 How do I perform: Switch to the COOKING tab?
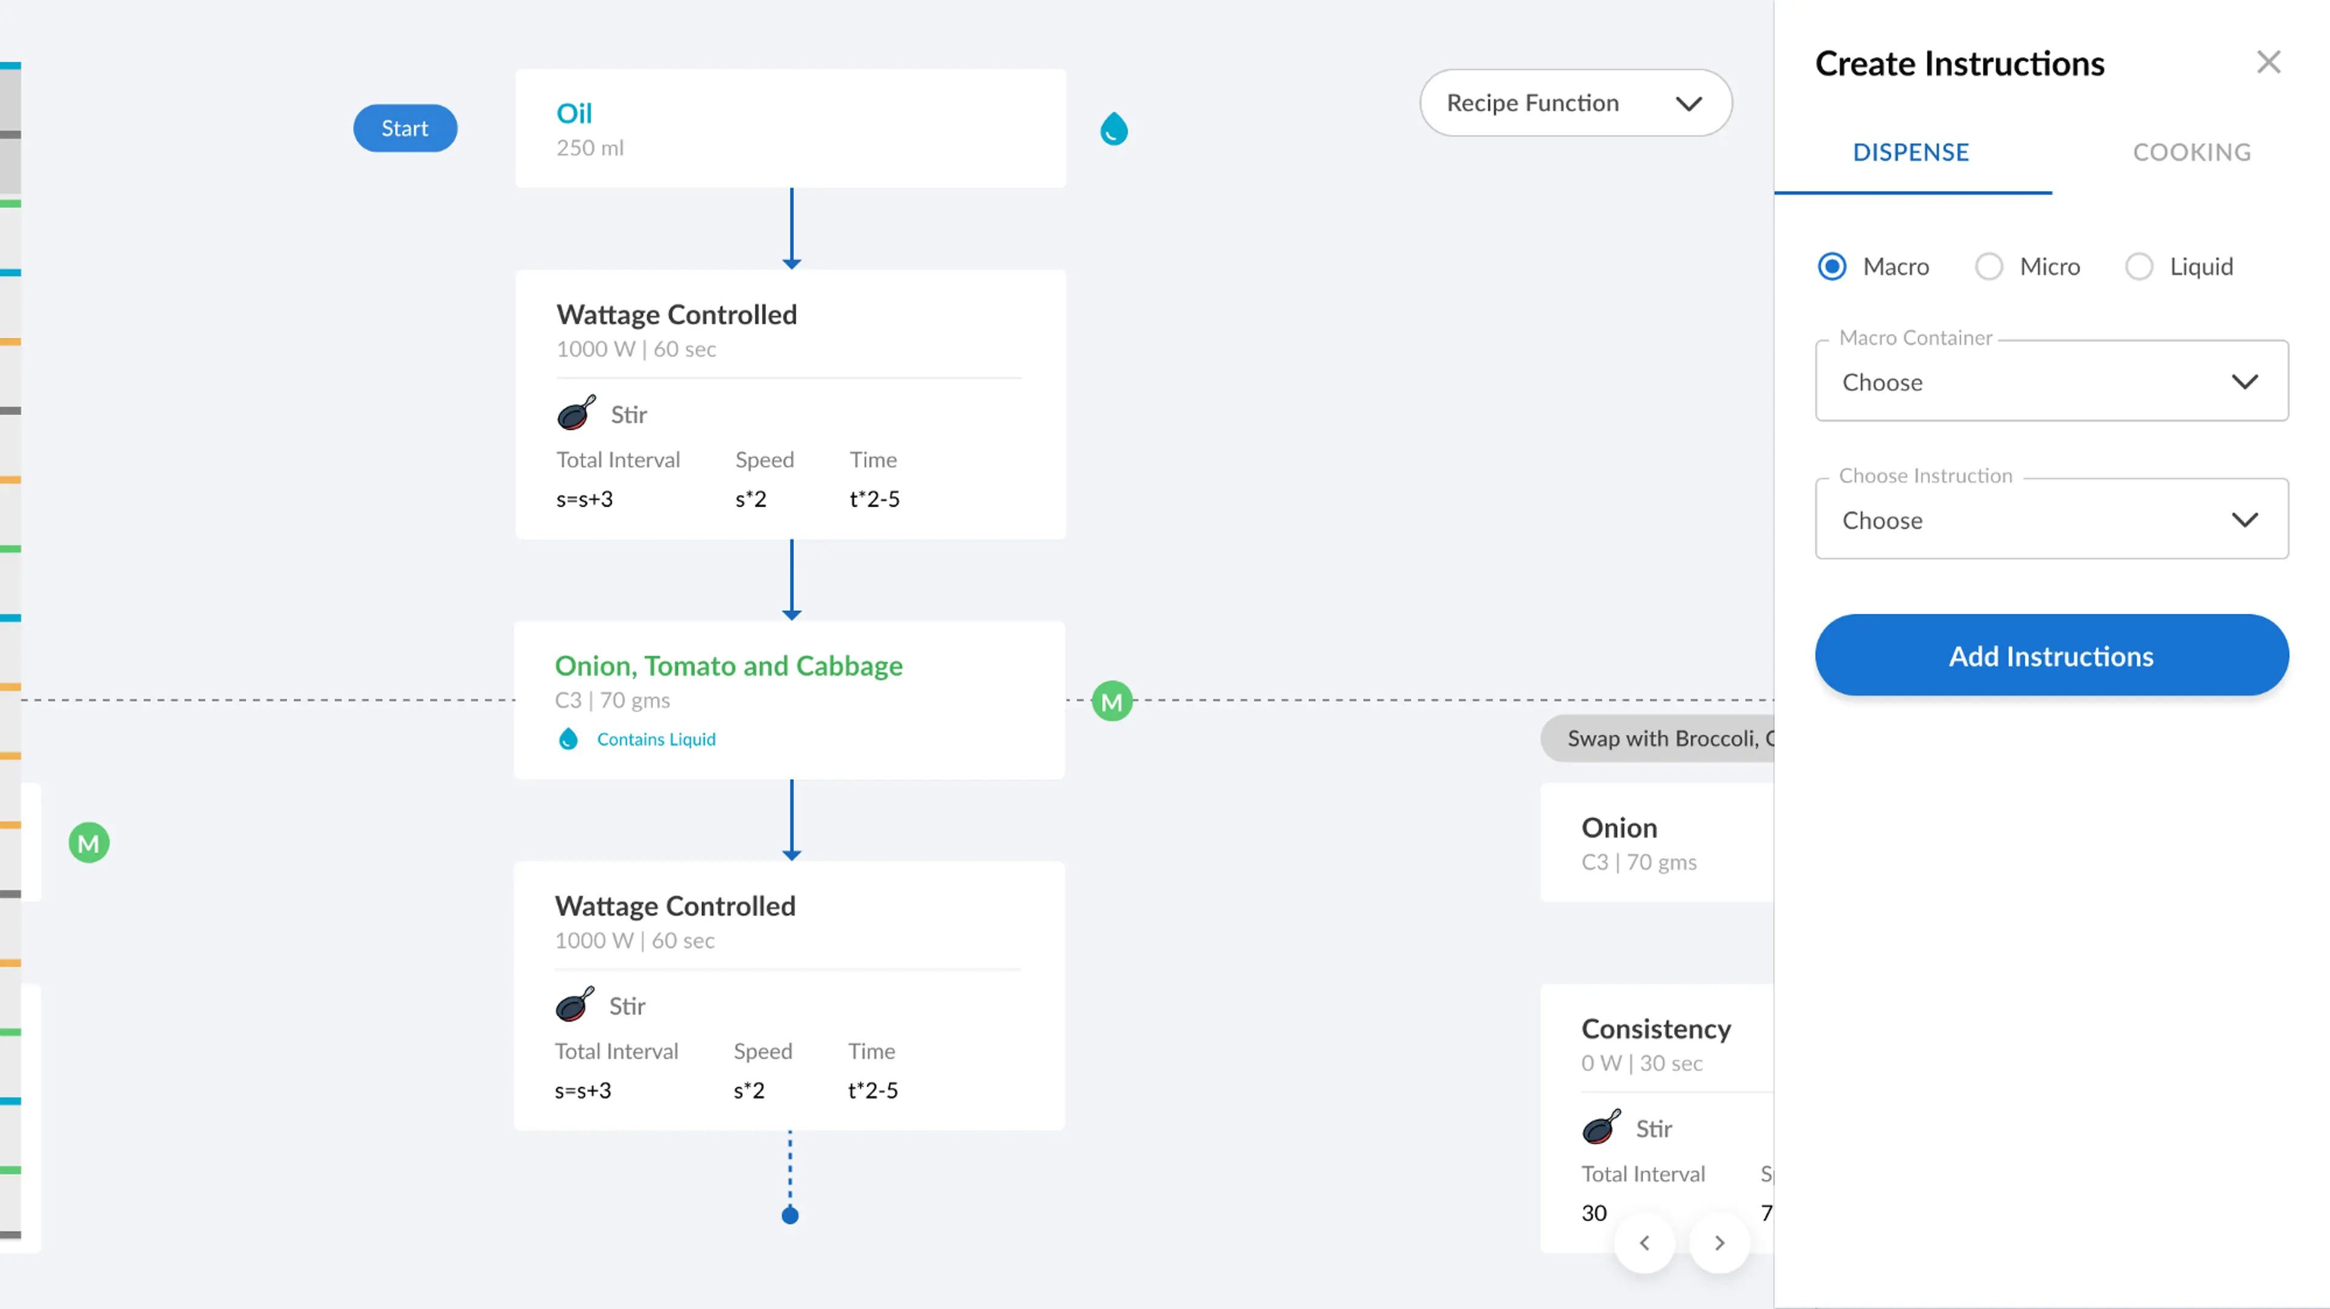(x=2190, y=152)
